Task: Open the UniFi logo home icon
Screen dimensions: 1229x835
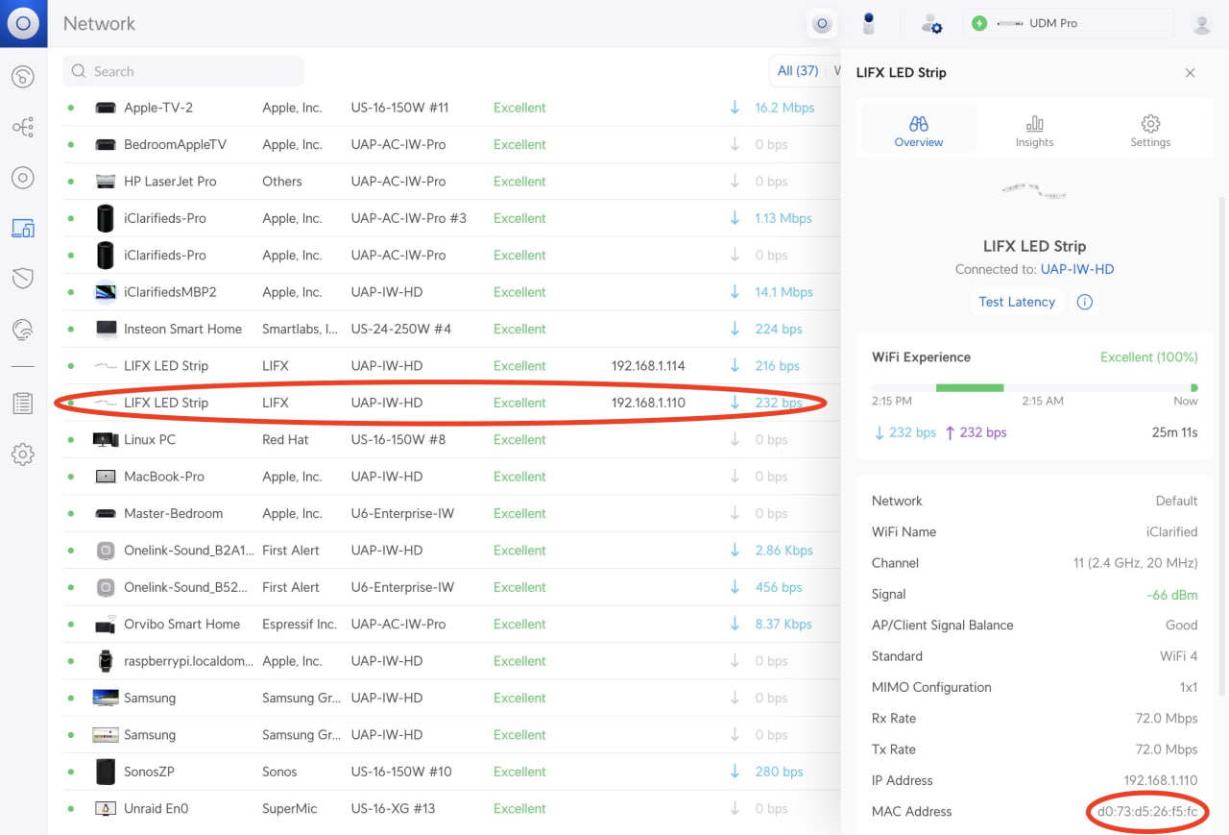Action: coord(23,23)
